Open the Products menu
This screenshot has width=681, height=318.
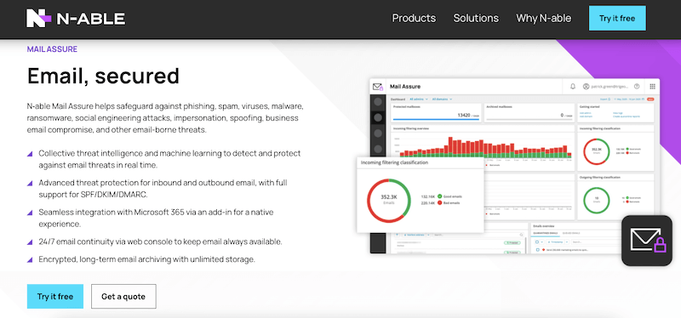(414, 18)
